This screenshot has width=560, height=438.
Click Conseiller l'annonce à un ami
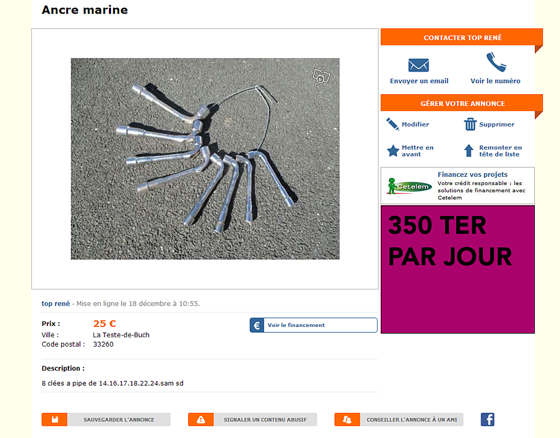coord(399,419)
